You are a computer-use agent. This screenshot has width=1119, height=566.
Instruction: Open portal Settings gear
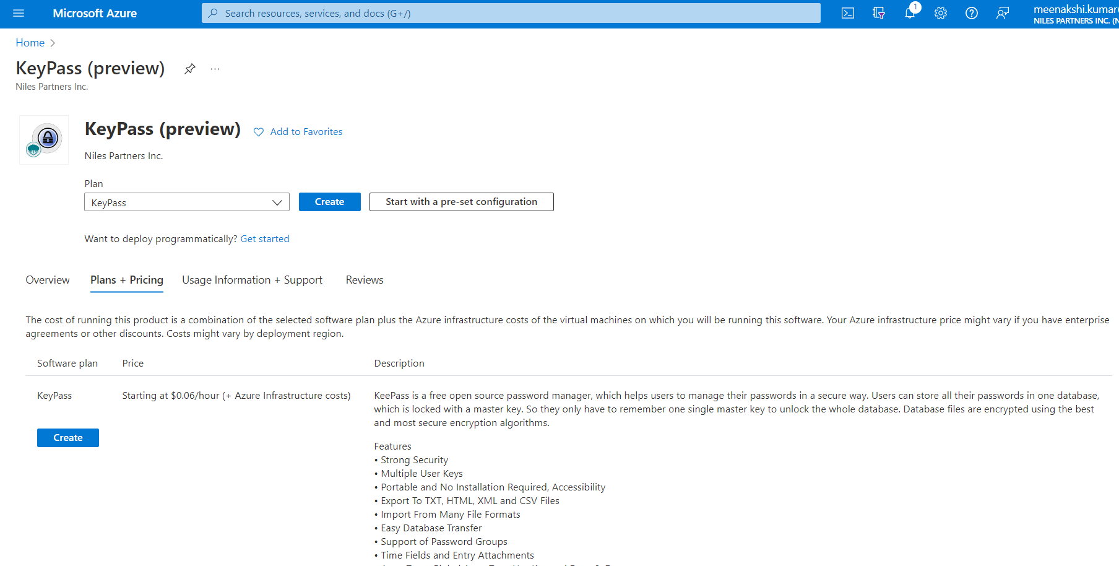pos(941,13)
